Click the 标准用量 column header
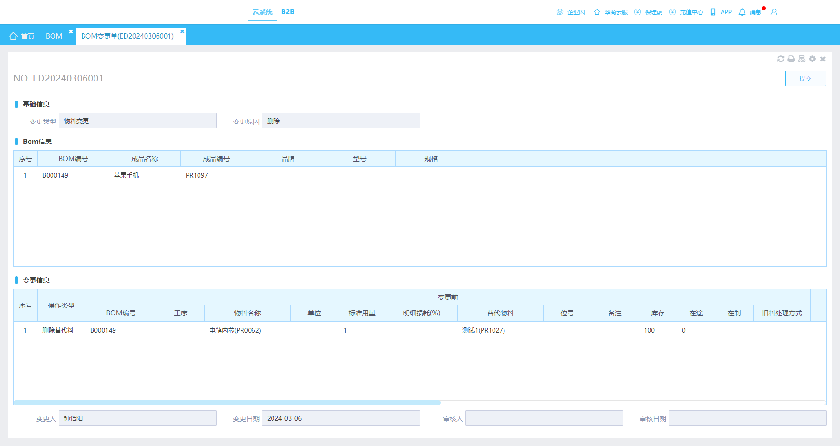This screenshot has height=446, width=840. (362, 313)
